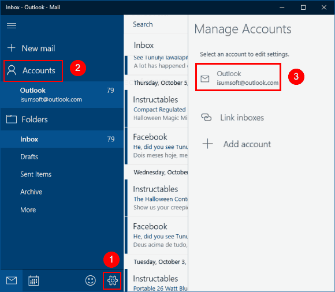Click the New mail plus icon
335x292 pixels.
(12, 48)
